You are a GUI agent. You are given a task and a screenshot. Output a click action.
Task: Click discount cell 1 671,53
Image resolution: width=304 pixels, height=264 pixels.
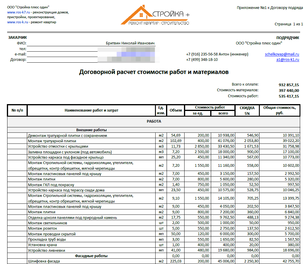coord(247,146)
